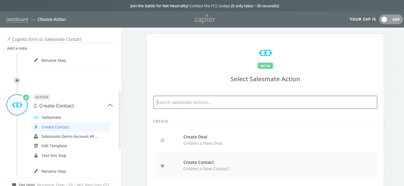This screenshot has width=404, height=186.
Task: Click the Create Contact option title
Action: click(x=199, y=162)
